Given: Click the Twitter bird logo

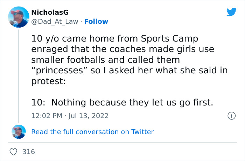Looking at the screenshot, I should coord(231,12).
